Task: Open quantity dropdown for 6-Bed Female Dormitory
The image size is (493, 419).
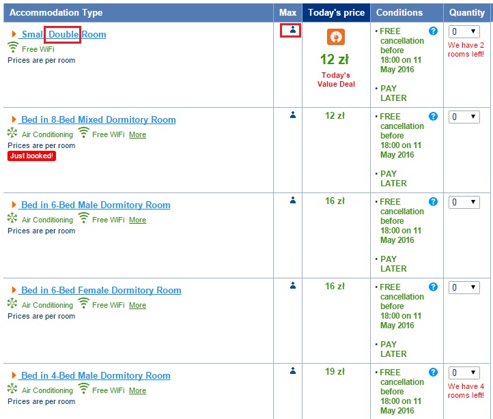Action: (464, 287)
